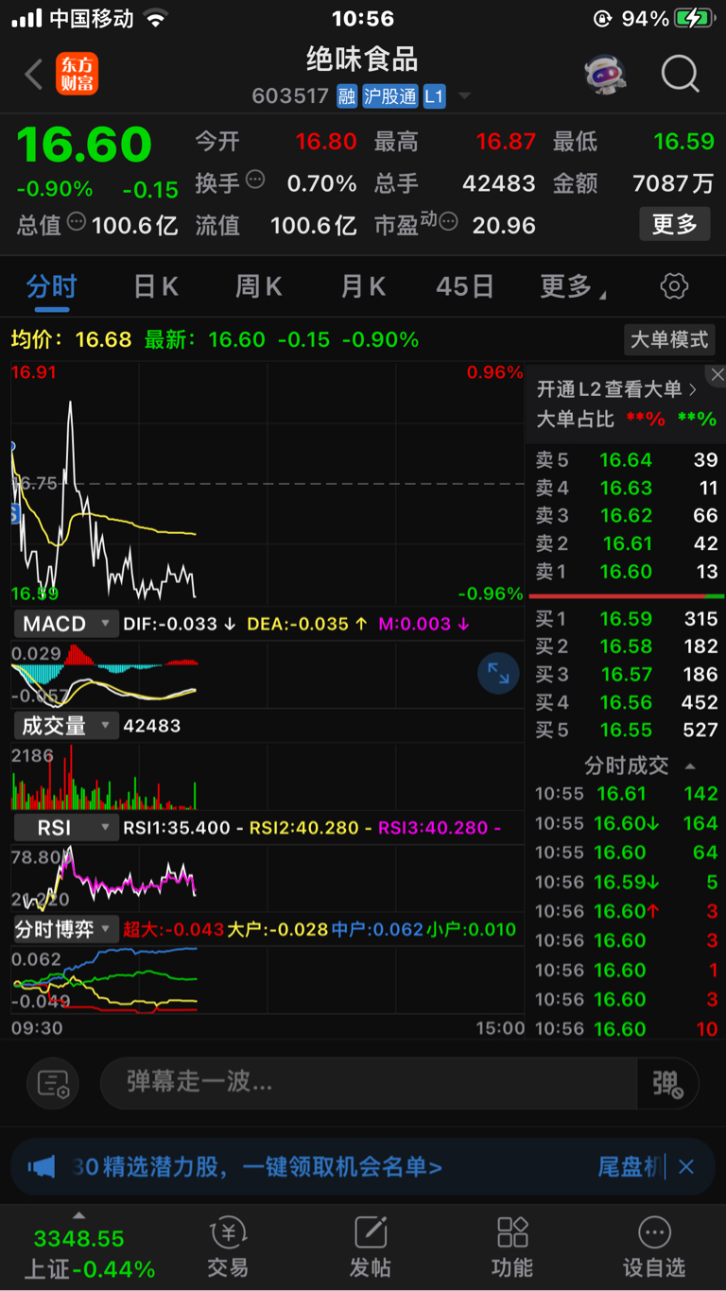
Task: Select 卖5 order row 16.64
Action: click(x=627, y=460)
